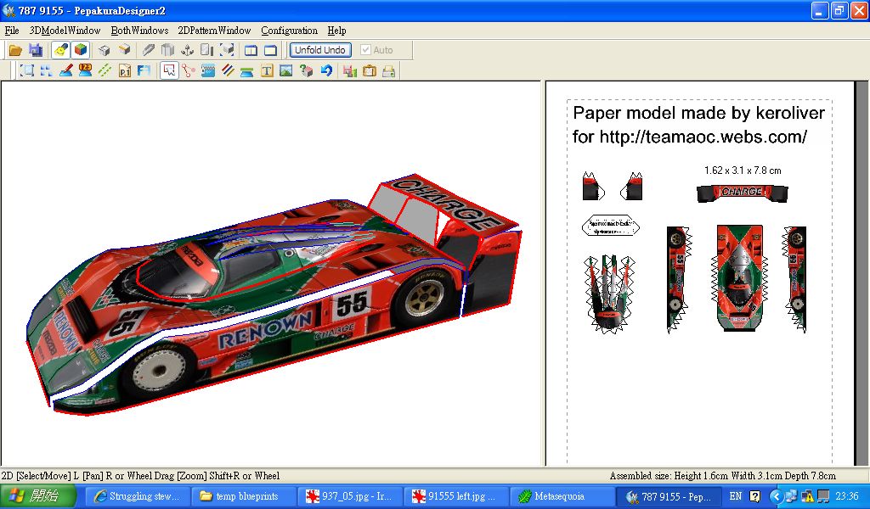
Task: Switch to Metasequoia taskbar window
Action: coord(562,496)
